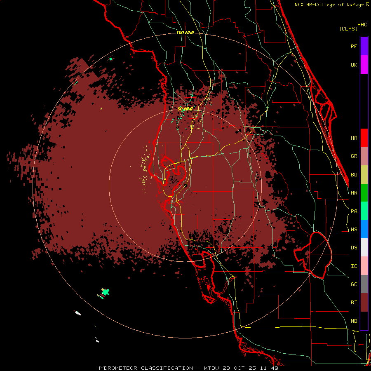Click the "RA" legend label

354,211
